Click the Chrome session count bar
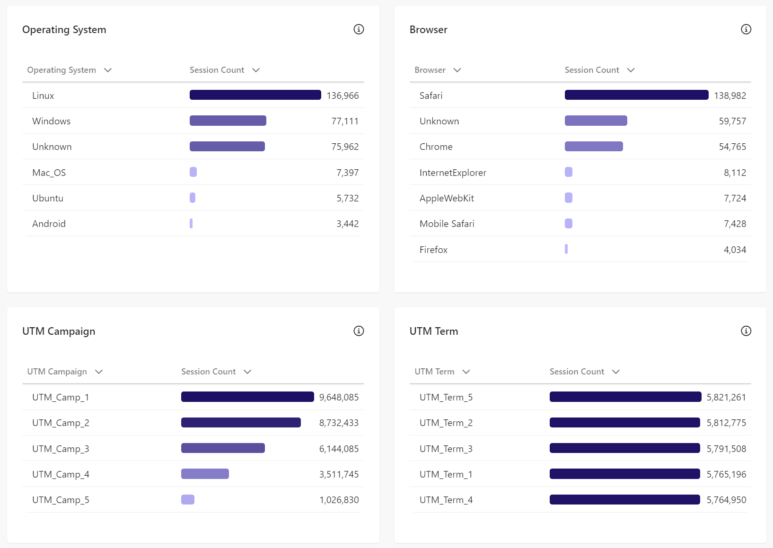Screen dimensions: 773x548 click(x=594, y=146)
